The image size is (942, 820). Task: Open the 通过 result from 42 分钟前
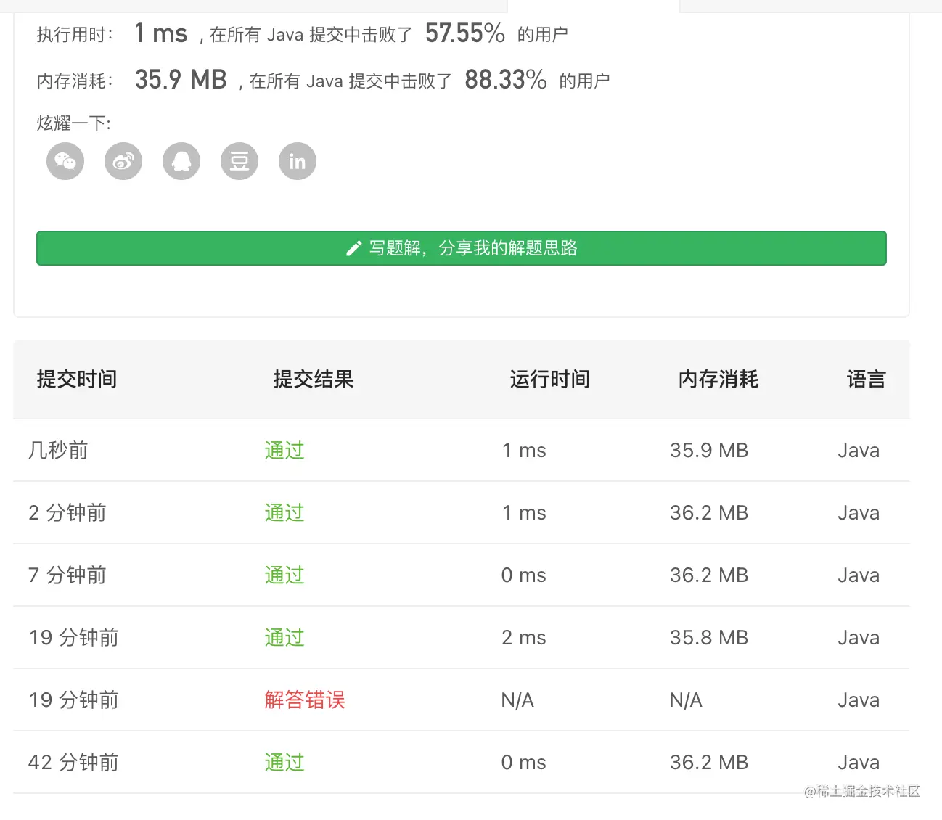(x=284, y=763)
